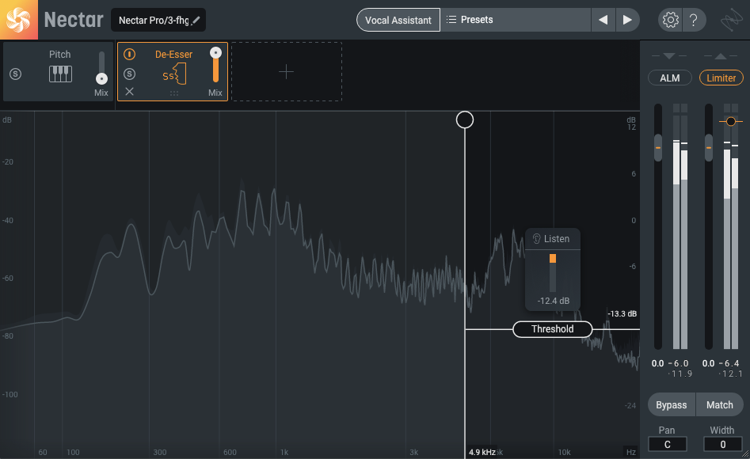Viewport: 750px width, 459px height.
Task: Toggle De-Esser module power button
Action: (129, 54)
